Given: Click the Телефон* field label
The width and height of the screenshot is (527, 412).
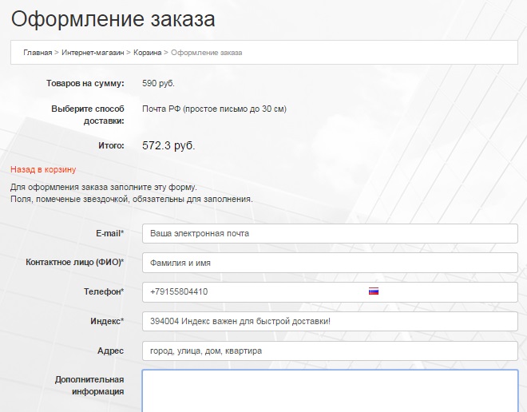Looking at the screenshot, I should 104,291.
